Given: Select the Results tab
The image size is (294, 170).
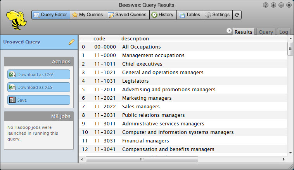Looking at the screenshot, I should click(243, 32).
